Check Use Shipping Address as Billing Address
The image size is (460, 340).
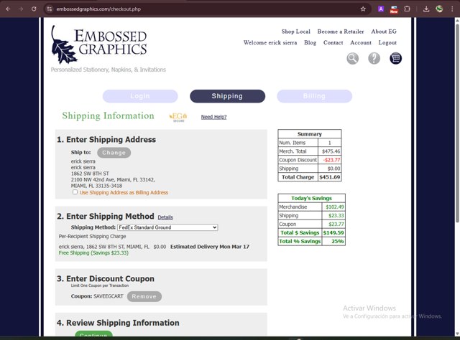75,192
